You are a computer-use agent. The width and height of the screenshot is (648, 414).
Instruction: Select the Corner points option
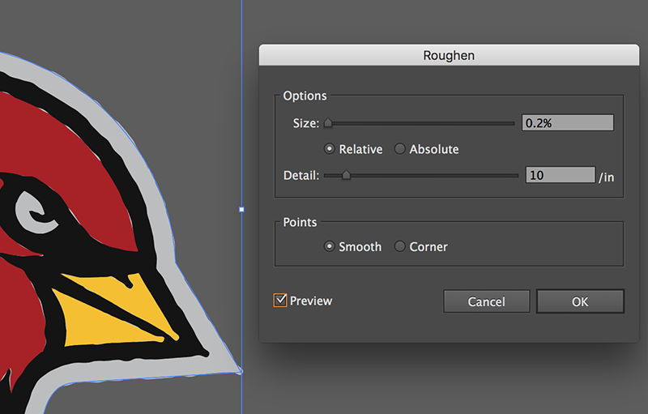coord(399,246)
